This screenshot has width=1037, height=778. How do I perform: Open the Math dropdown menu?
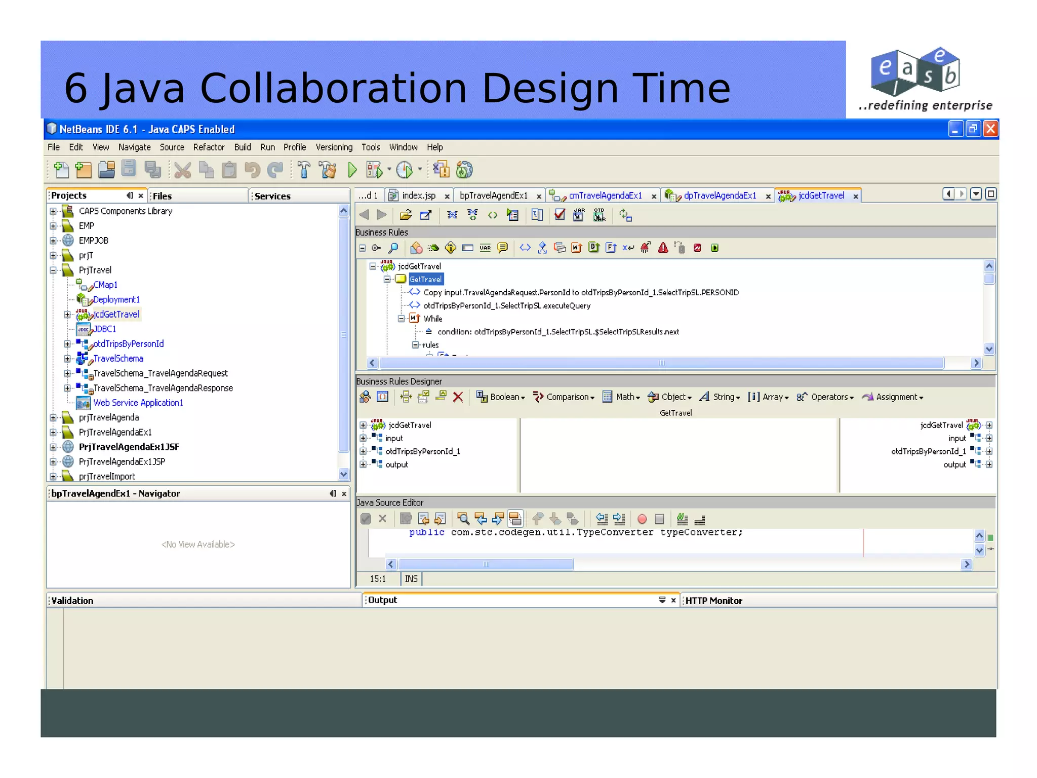coord(621,397)
